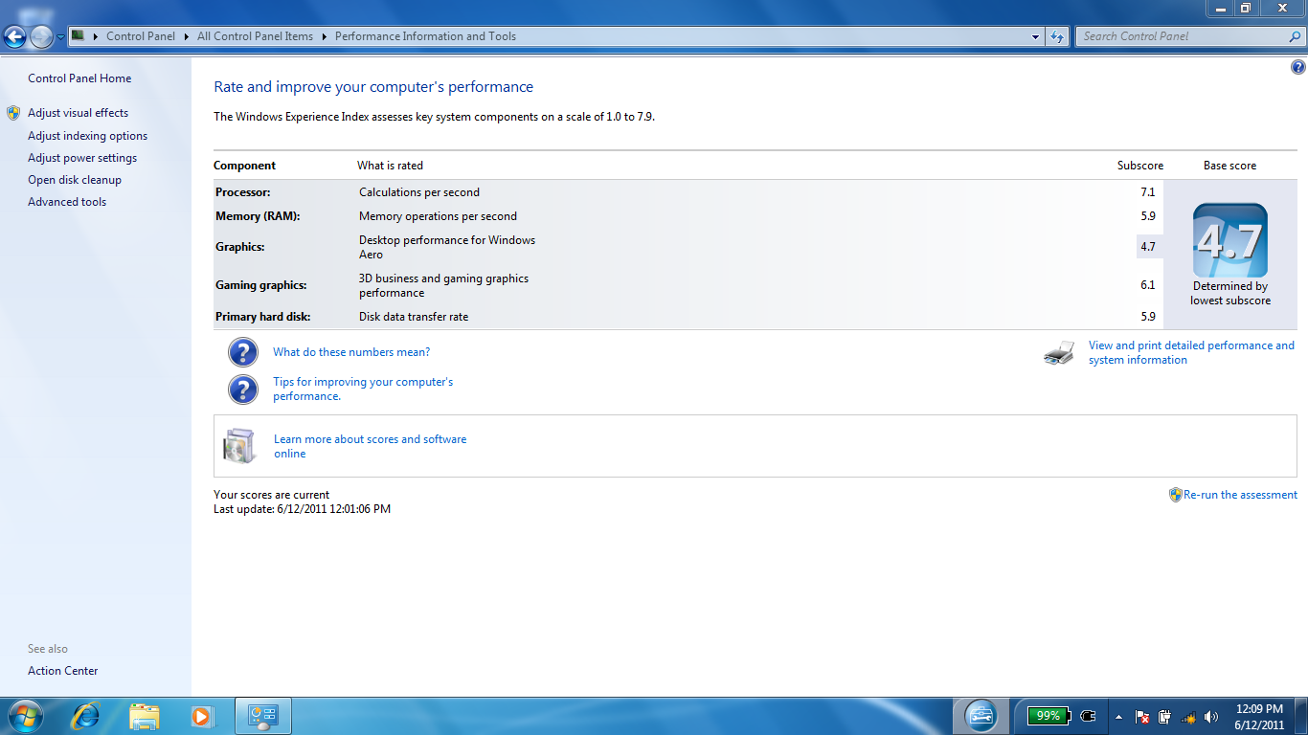
Task: Click 'All Control Panel Items' breadcrumb
Action: [x=255, y=36]
